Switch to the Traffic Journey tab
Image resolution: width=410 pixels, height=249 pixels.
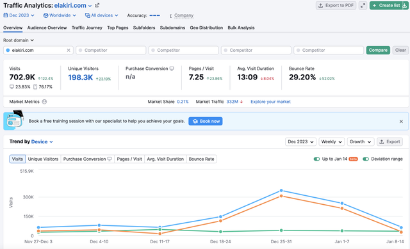[x=87, y=28]
